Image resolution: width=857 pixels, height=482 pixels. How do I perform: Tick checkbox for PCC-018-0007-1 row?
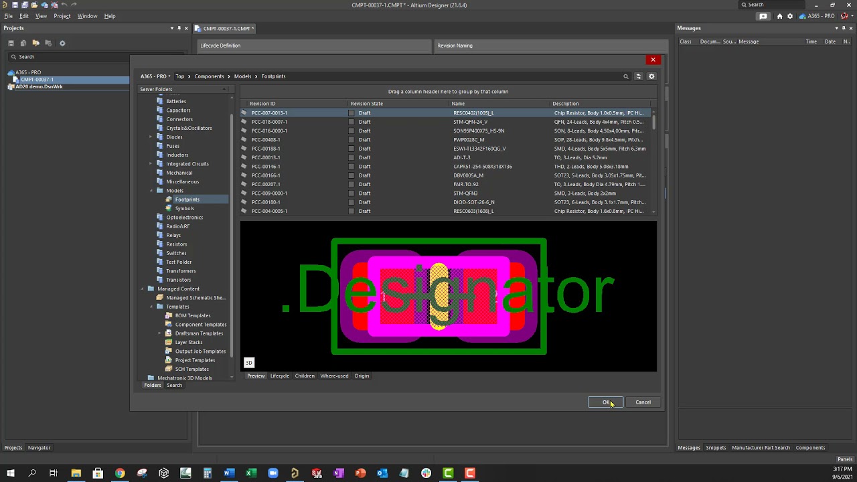[x=352, y=122]
